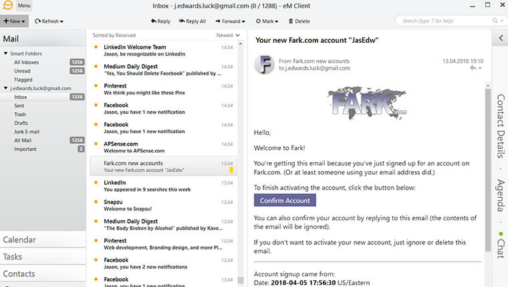Screen dimensions: 508x287
Task: Reply to the selected email
Action: pyautogui.click(x=160, y=21)
